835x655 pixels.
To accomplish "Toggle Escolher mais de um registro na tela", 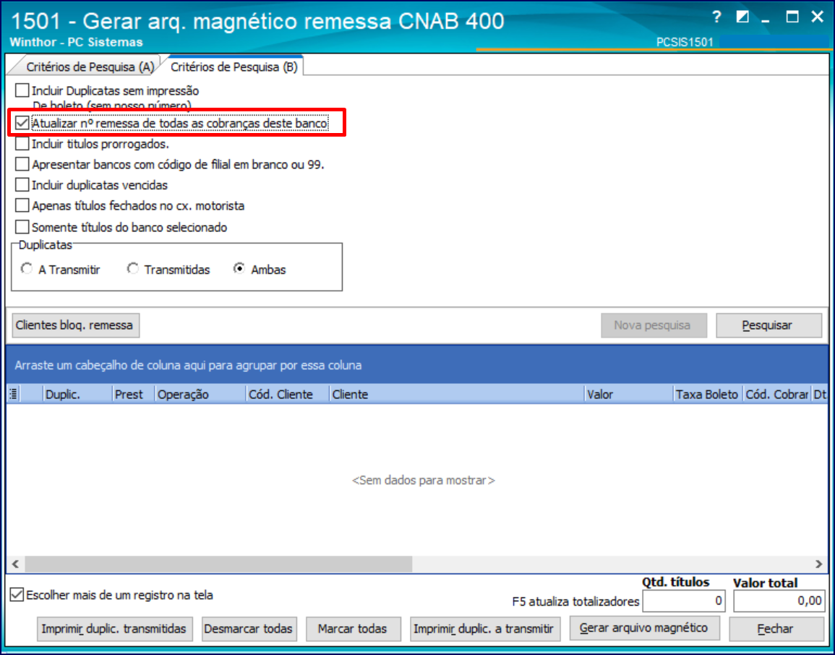I will click(17, 595).
